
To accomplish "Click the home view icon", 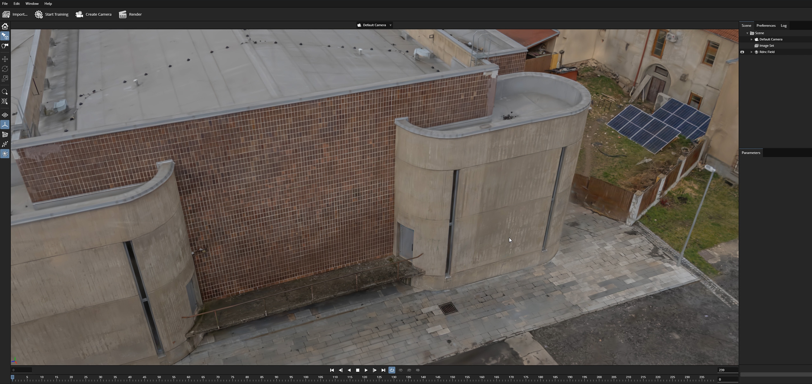I will coord(5,26).
